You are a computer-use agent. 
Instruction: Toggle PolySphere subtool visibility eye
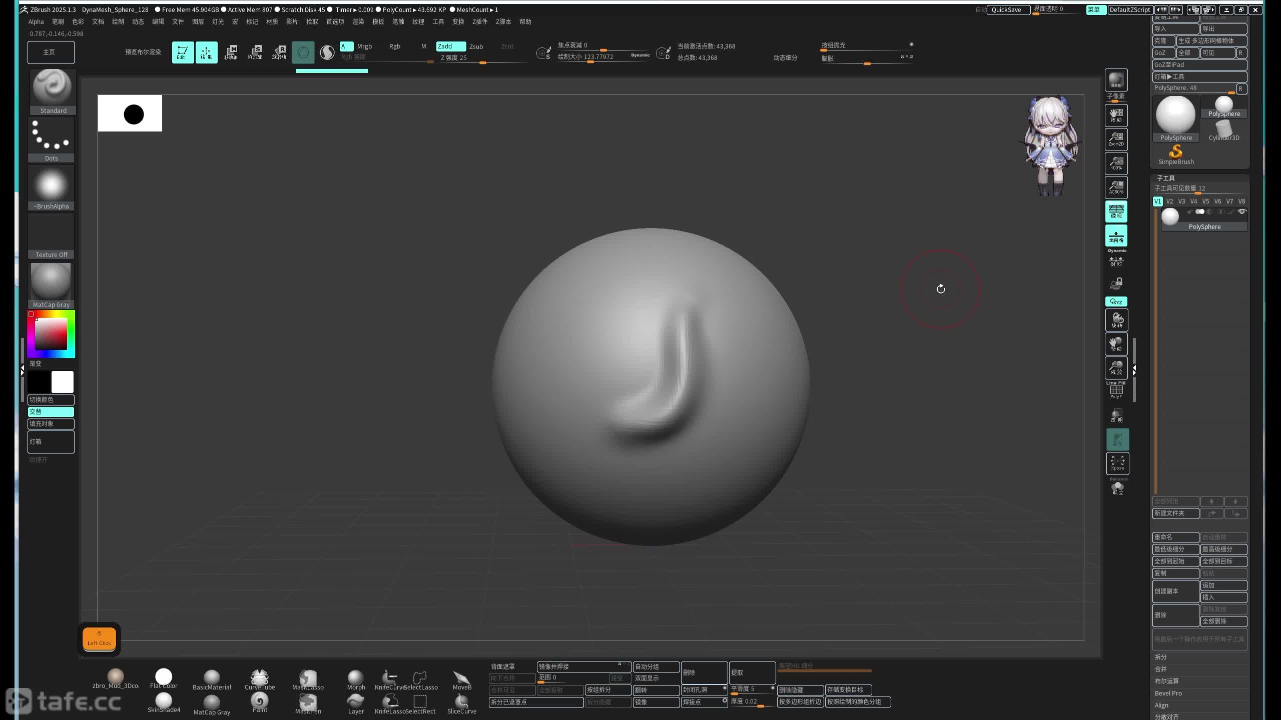click(x=1241, y=211)
